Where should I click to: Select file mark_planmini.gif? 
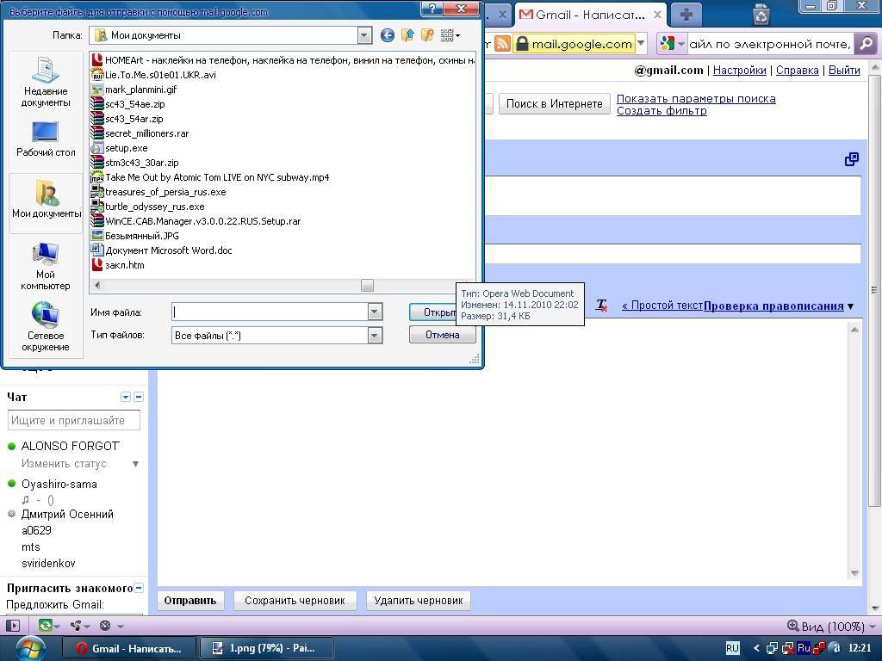pos(134,90)
